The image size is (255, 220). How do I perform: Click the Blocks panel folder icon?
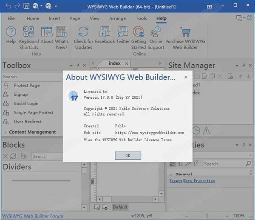24,156
